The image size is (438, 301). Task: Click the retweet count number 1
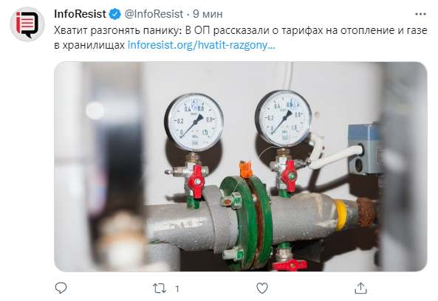coord(177,288)
